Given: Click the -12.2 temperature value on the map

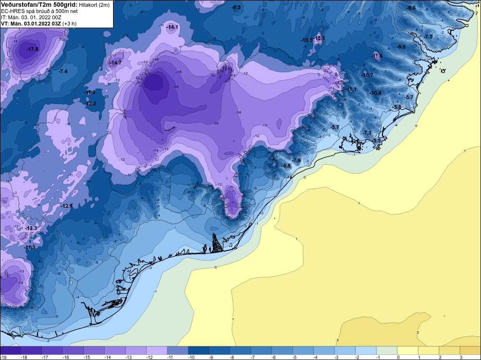Looking at the screenshot, I should point(90,103).
